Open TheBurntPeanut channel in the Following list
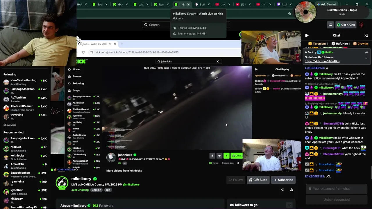Screen dimensions: 372x209 (x=25, y=108)
